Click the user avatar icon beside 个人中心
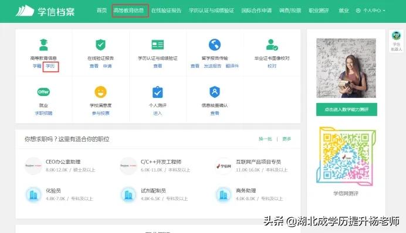The height and width of the screenshot is (233, 406). 358,11
